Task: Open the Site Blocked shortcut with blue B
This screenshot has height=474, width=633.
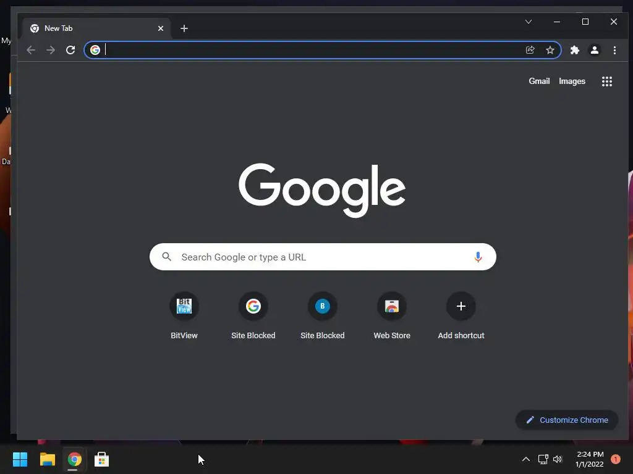Action: tap(323, 316)
